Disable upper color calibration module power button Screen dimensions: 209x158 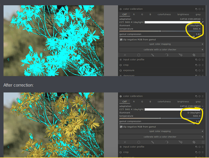pos(121,9)
